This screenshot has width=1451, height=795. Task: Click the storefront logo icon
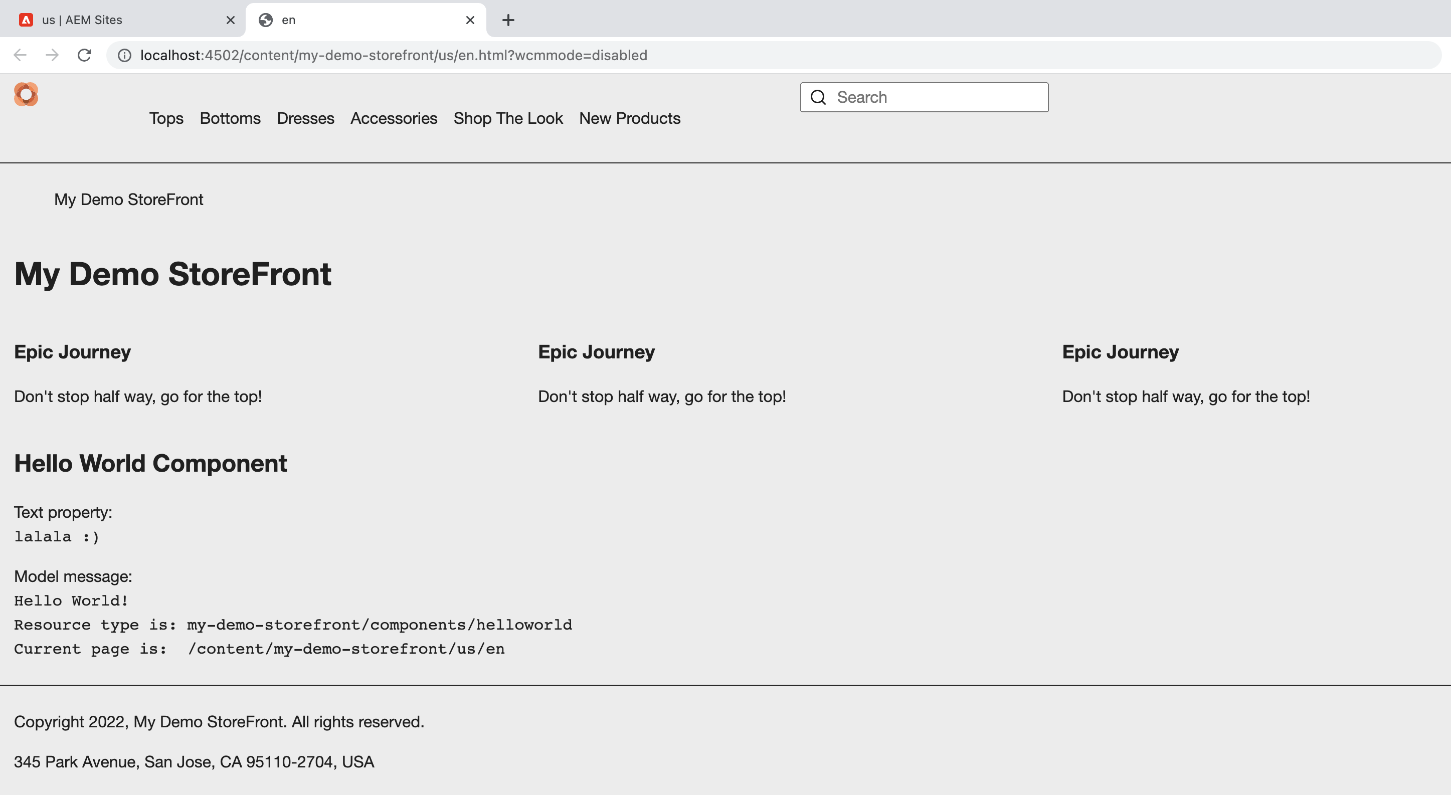pos(26,94)
